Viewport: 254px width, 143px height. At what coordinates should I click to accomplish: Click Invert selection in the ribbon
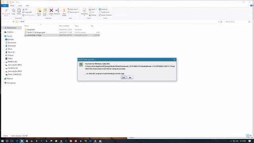click(105, 15)
